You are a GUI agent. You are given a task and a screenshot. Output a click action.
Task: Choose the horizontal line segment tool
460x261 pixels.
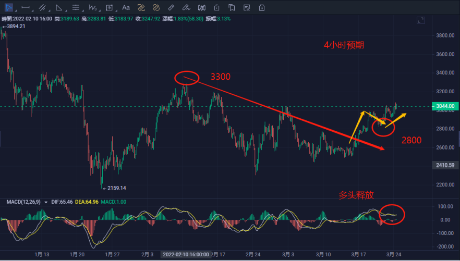pyautogui.click(x=26, y=8)
